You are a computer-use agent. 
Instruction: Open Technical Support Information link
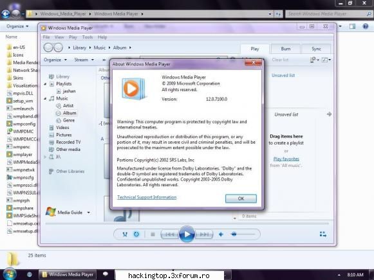[x=147, y=197]
